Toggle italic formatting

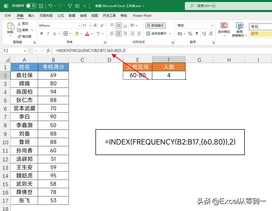coord(48,33)
